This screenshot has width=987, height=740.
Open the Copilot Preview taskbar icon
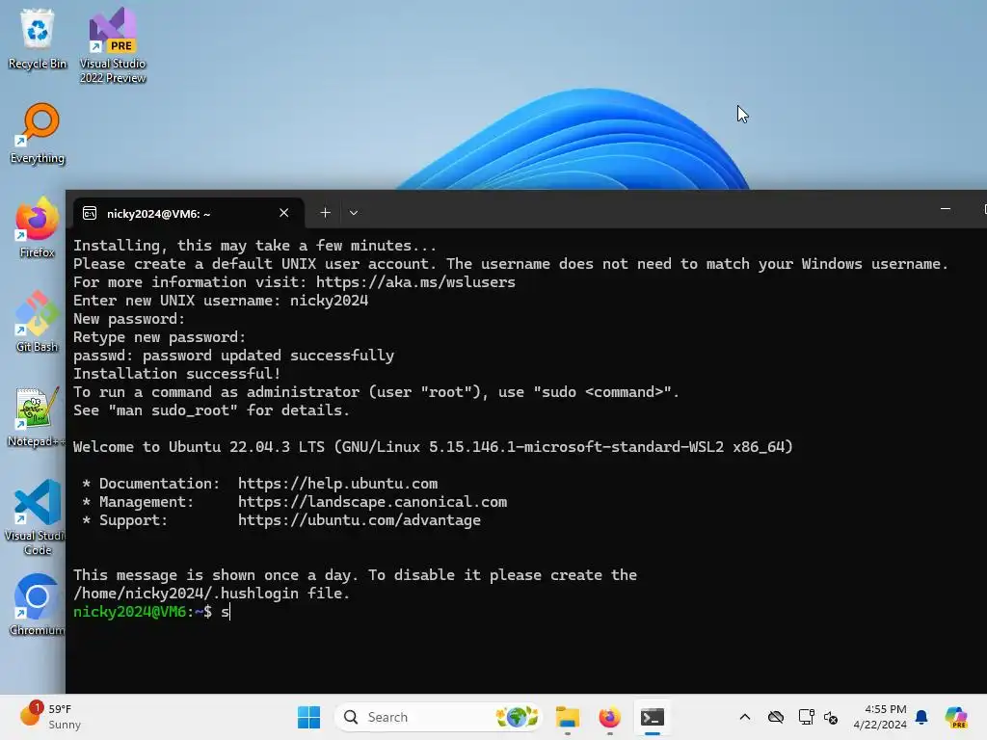pos(956,717)
